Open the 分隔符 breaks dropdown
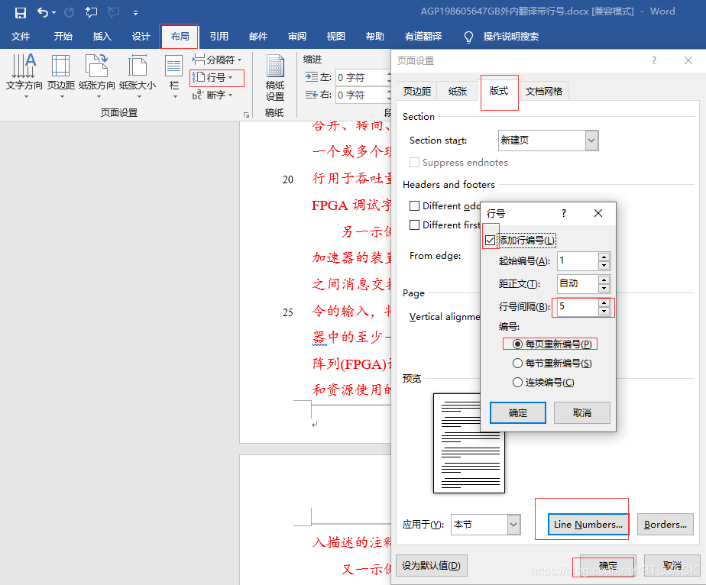The image size is (706, 585). tap(218, 60)
